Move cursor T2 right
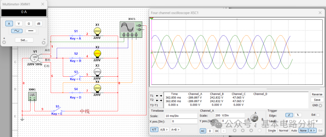This screenshot has height=137, width=326. tap(161, 100)
